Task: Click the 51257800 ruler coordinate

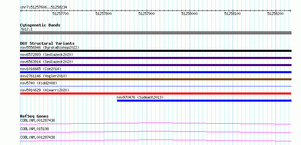Action: coord(104,14)
